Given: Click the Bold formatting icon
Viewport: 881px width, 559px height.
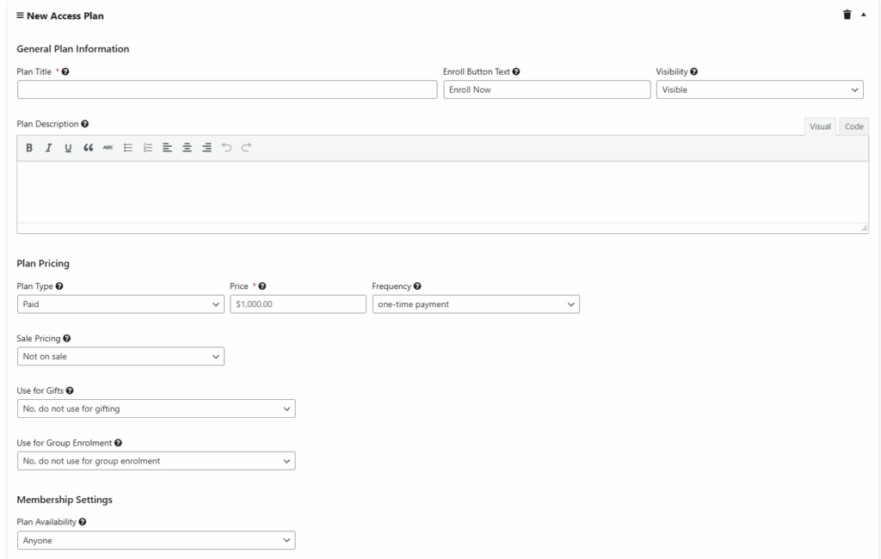Looking at the screenshot, I should (x=29, y=148).
